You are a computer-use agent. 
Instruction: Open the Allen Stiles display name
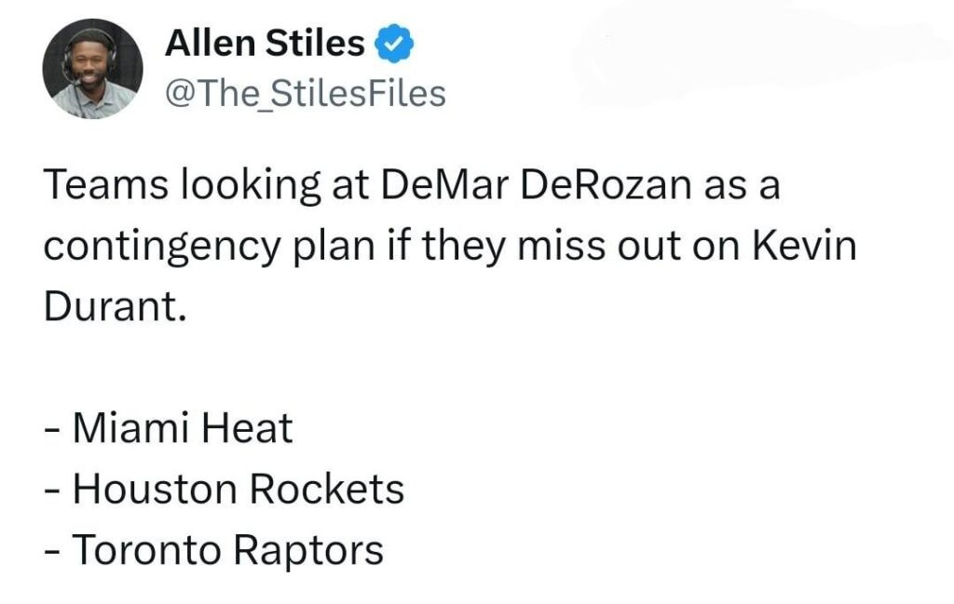[265, 43]
